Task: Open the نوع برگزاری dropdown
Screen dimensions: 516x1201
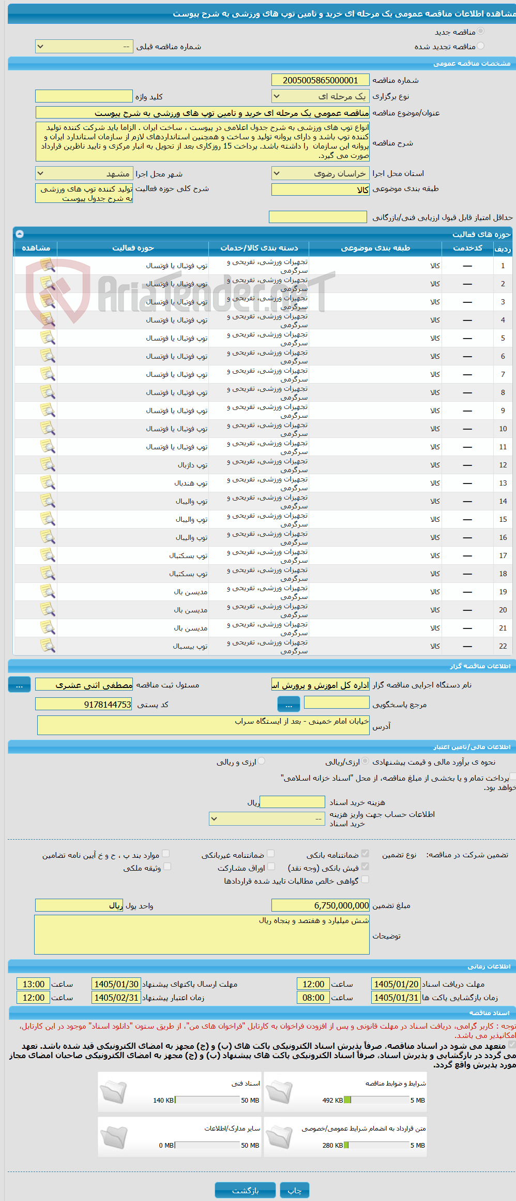Action: (x=321, y=96)
